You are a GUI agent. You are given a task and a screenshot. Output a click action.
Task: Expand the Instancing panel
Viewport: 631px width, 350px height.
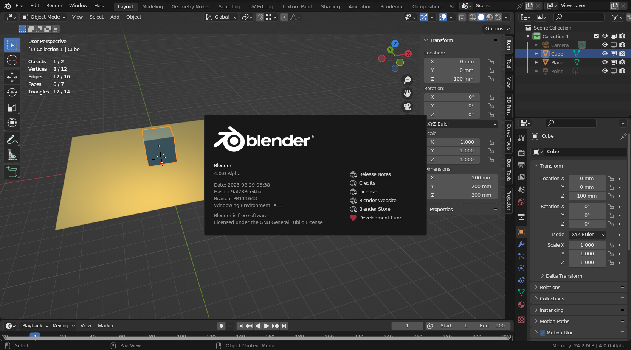coord(551,310)
